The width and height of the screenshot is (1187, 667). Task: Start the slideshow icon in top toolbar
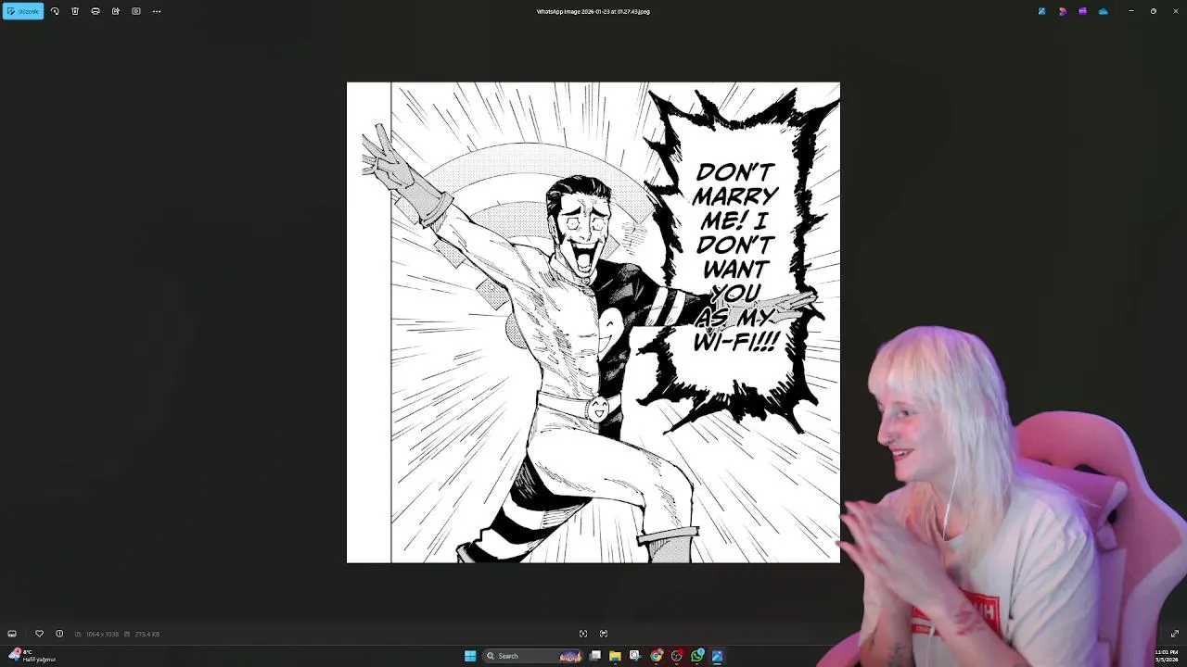coord(136,11)
